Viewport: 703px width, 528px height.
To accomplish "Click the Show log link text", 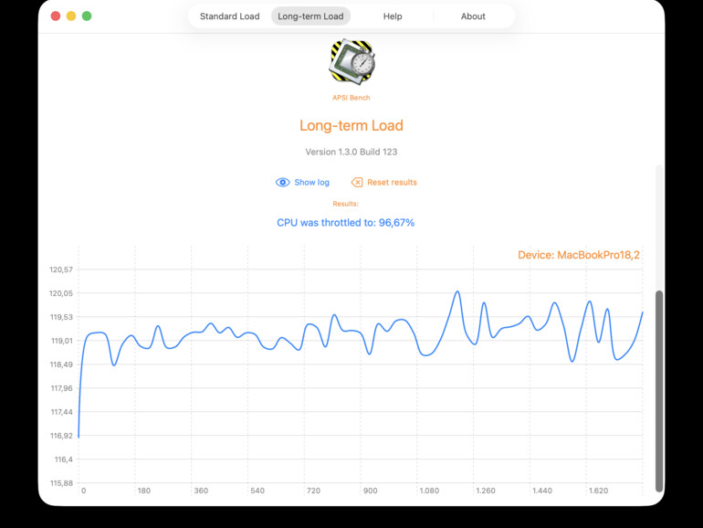I will (311, 182).
